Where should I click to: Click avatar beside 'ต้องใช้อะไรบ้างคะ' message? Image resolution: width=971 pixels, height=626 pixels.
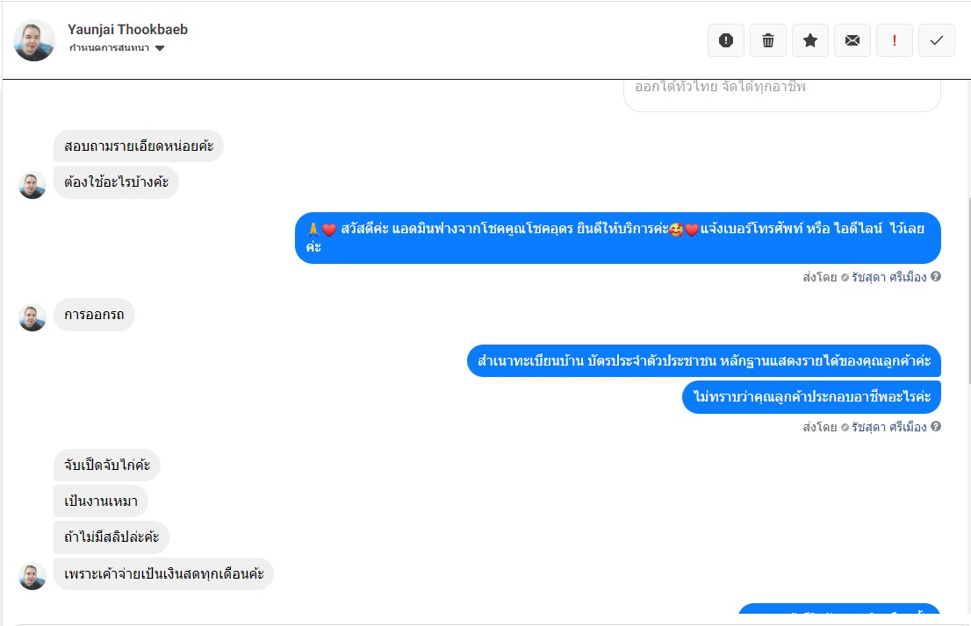pyautogui.click(x=32, y=185)
